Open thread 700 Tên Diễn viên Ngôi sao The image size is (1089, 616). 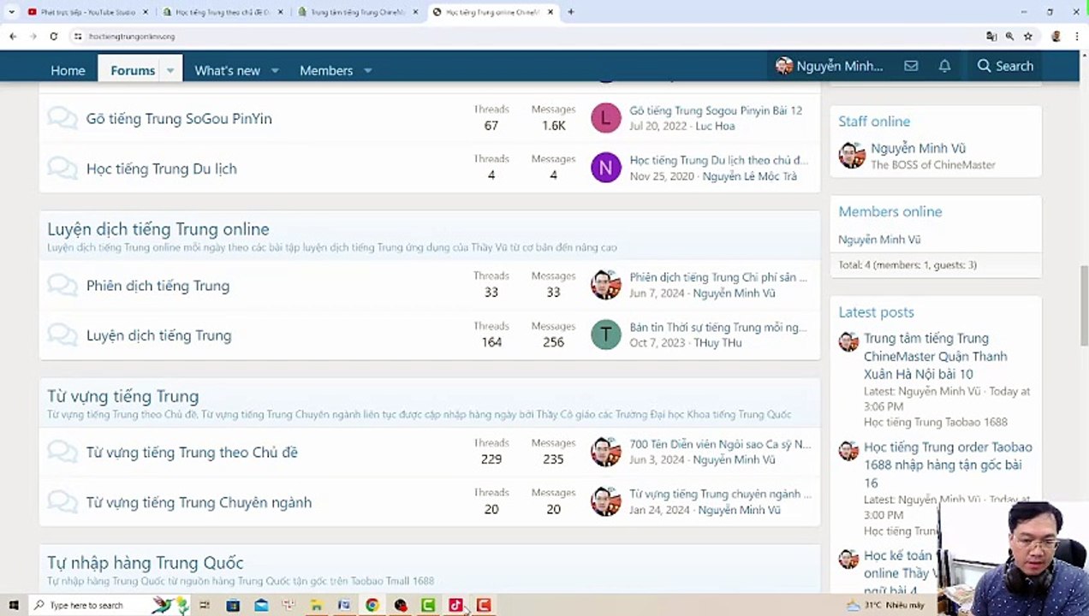720,444
